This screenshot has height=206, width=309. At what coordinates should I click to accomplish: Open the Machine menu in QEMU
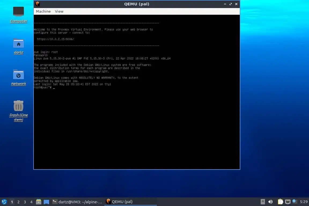[43, 12]
